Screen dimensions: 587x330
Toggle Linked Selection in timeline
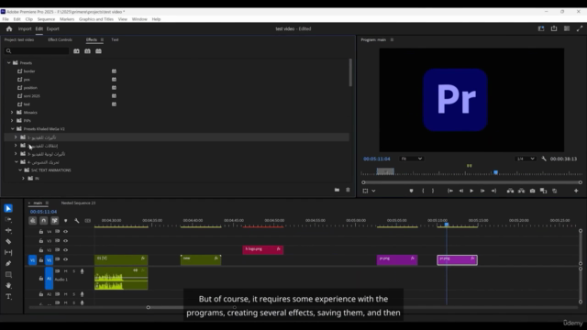[55, 221]
